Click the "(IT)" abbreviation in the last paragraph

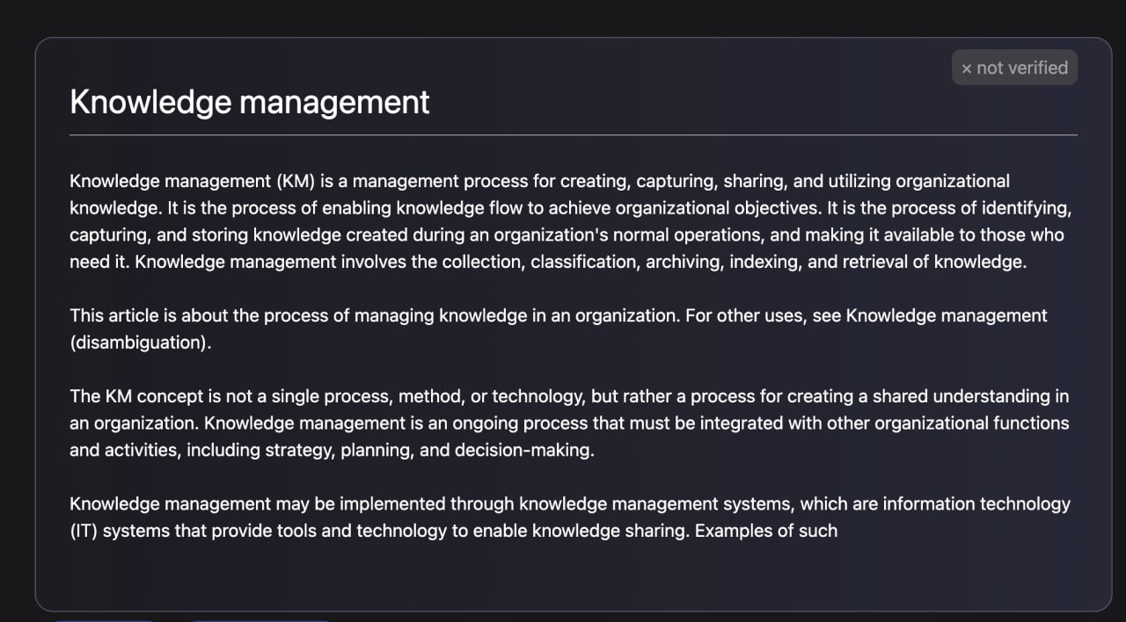pyautogui.click(x=84, y=531)
